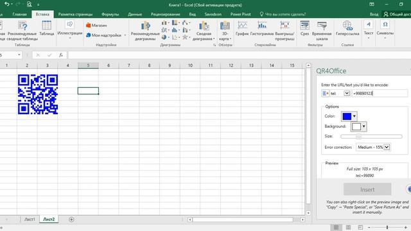Open the Power Pivot ribbon tab
411x231 pixels.
(x=240, y=14)
